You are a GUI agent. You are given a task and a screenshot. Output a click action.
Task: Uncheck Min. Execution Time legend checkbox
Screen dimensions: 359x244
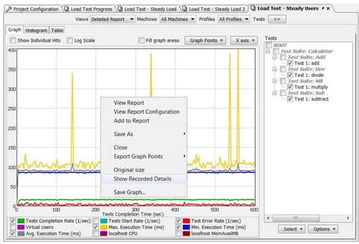[x=178, y=227]
